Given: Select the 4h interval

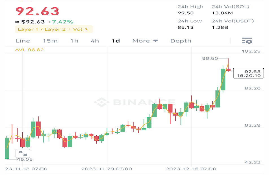Looking at the screenshot, I should point(95,41).
